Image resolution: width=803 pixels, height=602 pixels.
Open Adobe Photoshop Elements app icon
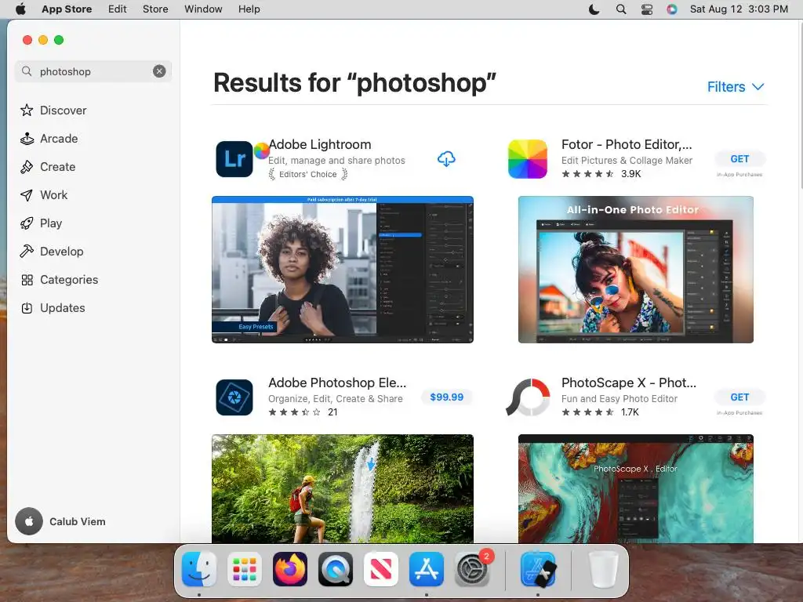(234, 397)
